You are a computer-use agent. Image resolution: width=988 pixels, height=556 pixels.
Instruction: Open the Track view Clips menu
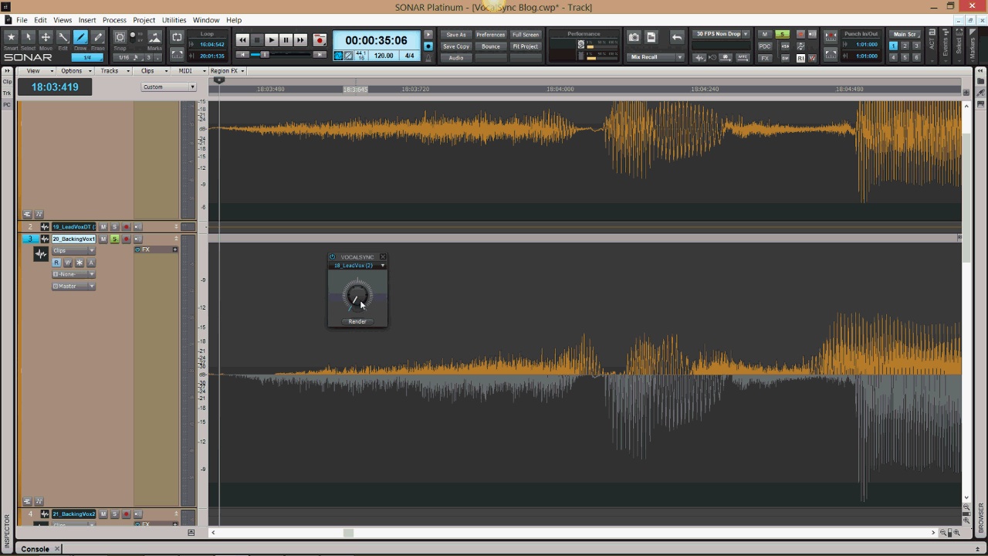click(x=150, y=71)
